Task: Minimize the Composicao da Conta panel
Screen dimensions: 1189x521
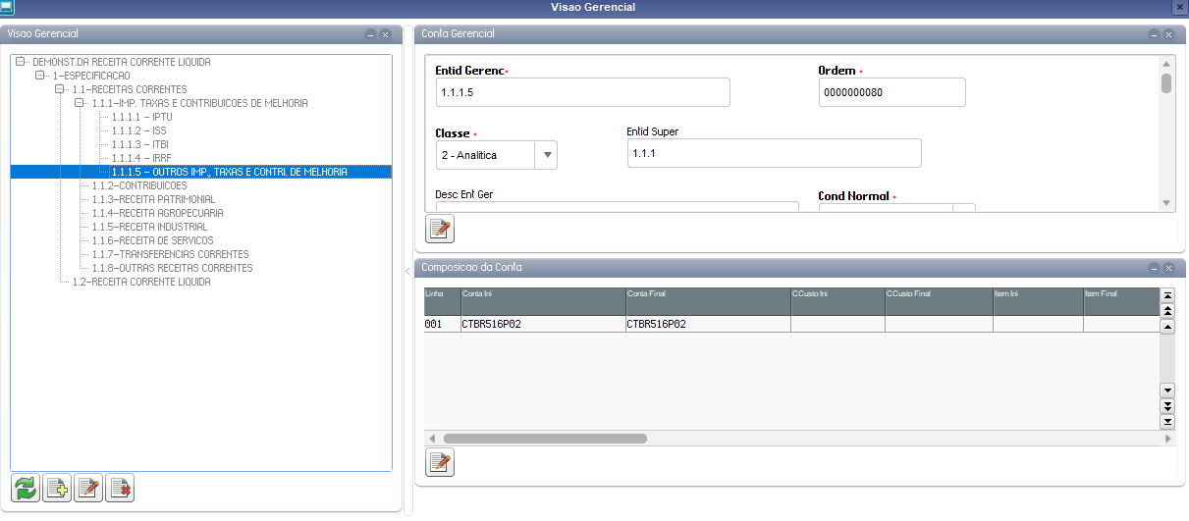Action: pyautogui.click(x=1154, y=268)
